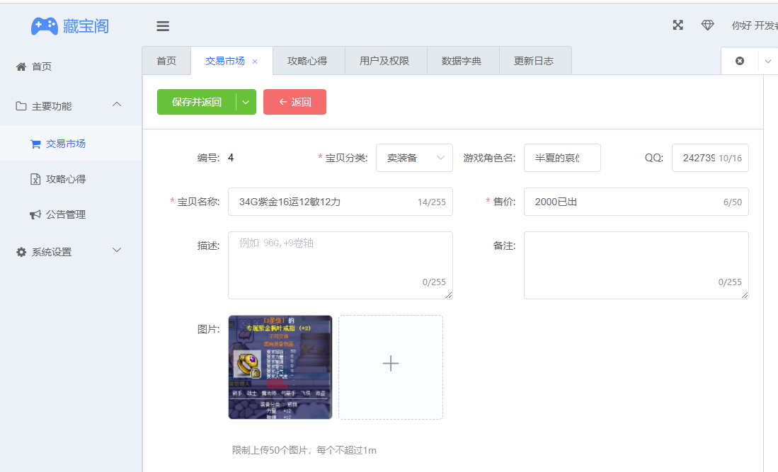Click the house icon beside 首页
The width and height of the screenshot is (778, 472).
click(21, 67)
